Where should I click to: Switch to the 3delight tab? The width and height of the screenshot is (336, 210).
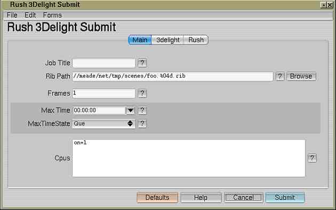tap(167, 40)
